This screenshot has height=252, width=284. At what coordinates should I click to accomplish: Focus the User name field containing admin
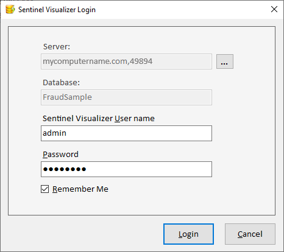coord(126,133)
